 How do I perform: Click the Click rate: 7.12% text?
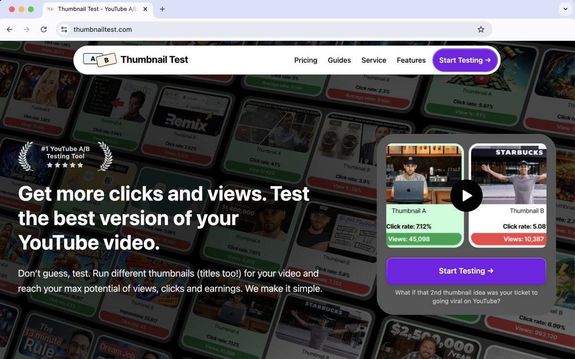coord(409,226)
